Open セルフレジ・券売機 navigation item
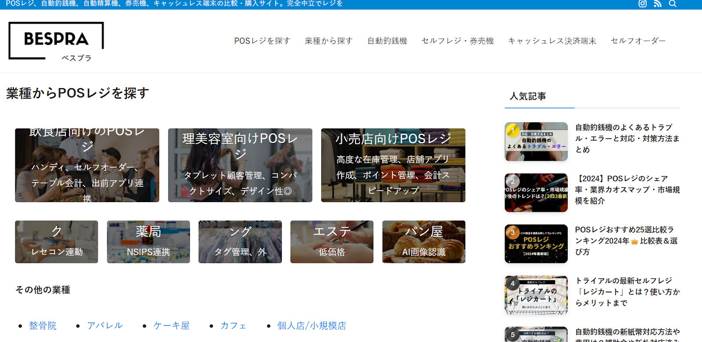This screenshot has width=702, height=342. click(457, 41)
